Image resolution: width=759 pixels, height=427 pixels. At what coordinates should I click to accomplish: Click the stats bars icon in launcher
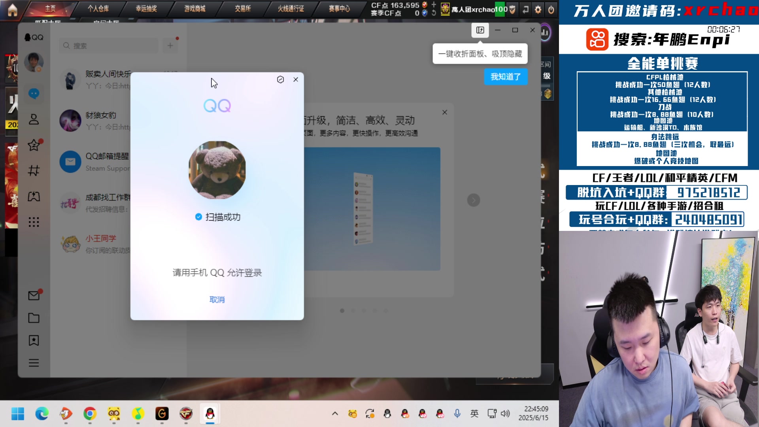pos(545,33)
